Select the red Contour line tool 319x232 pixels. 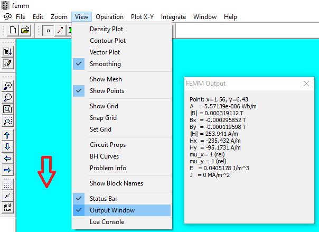point(60,31)
